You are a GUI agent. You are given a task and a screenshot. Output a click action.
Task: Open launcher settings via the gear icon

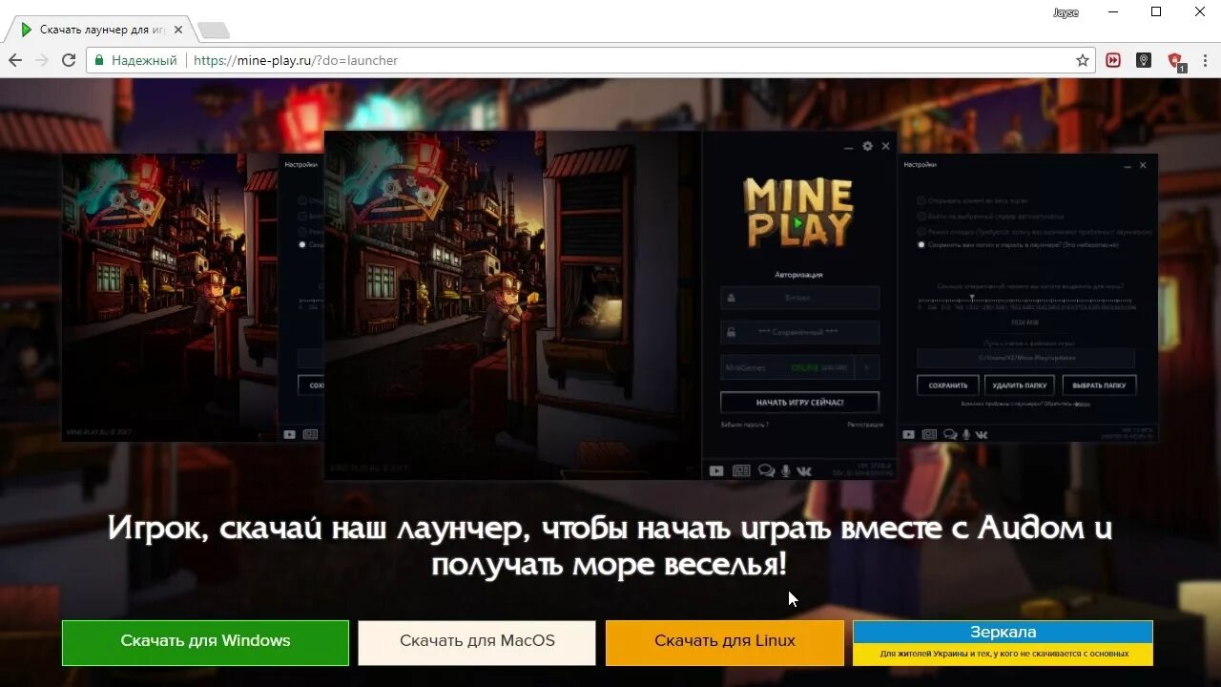867,146
